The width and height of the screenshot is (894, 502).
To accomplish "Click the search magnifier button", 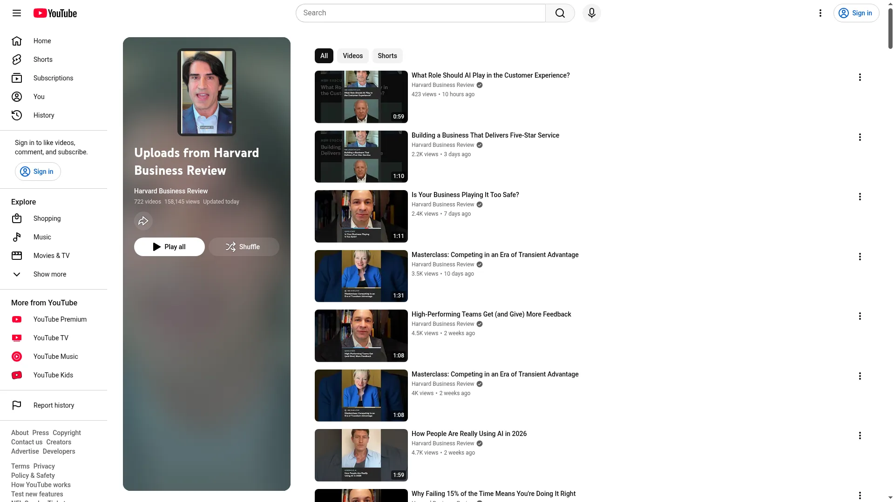I will (x=560, y=13).
